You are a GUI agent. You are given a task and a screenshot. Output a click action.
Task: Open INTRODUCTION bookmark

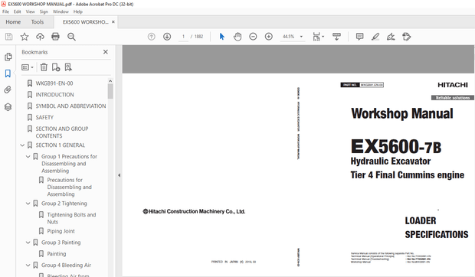coord(54,95)
